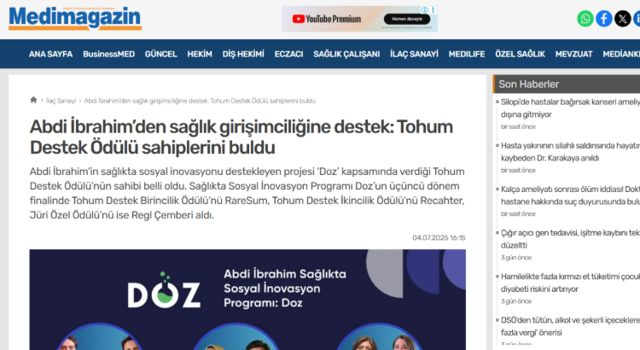The image size is (640, 350).
Task: Click the home icon in breadcrumb
Action: click(x=33, y=100)
